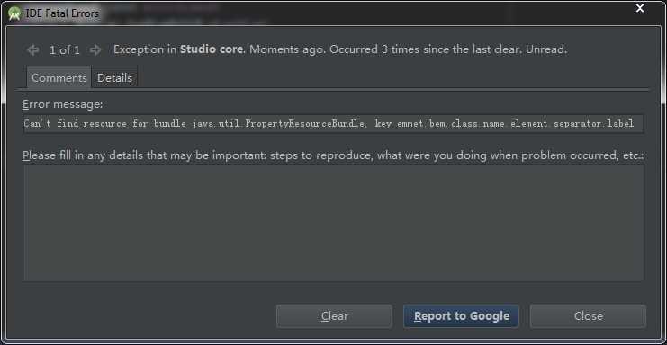Clear the error list with Clear button
The height and width of the screenshot is (345, 667).
(334, 316)
